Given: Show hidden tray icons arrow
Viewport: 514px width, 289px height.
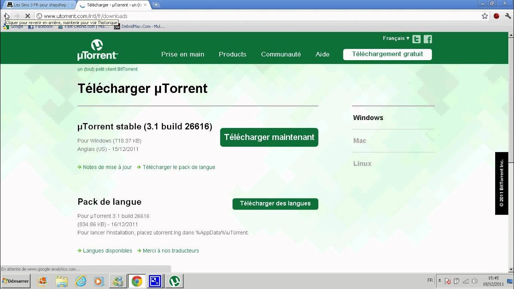Looking at the screenshot, I should coord(440,281).
